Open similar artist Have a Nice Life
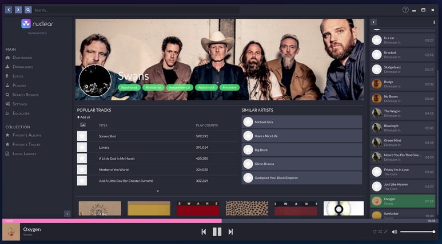 point(301,136)
